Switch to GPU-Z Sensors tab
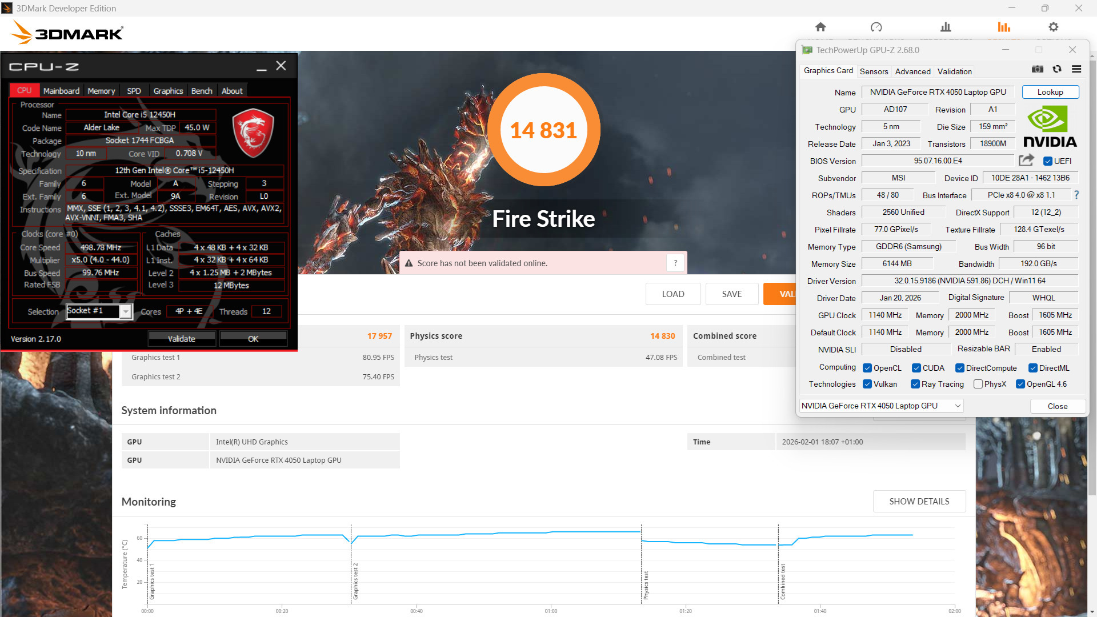The image size is (1097, 617). pos(874,71)
